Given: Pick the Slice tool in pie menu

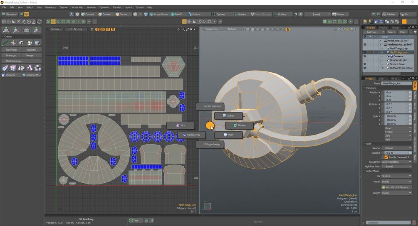Looking at the screenshot, I should (181, 125).
